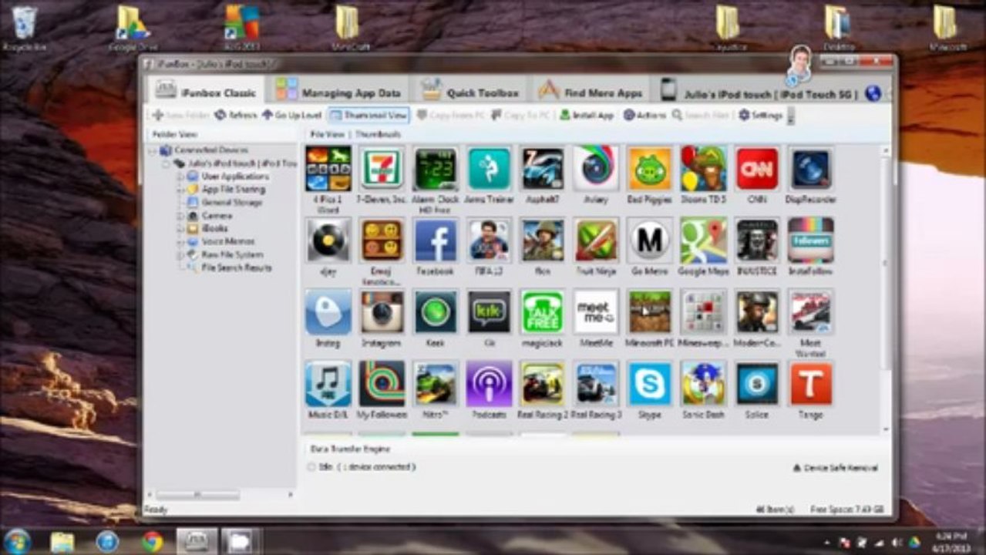Select File Search Results in the tree
The height and width of the screenshot is (555, 986).
click(230, 268)
